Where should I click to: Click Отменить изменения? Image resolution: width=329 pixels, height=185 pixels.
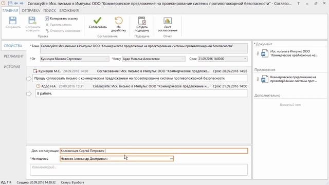(x=63, y=31)
